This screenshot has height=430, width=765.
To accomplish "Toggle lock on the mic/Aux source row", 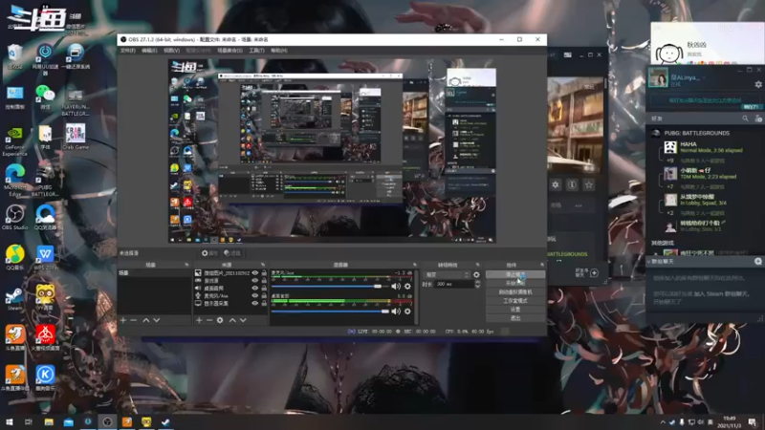I will coord(264,296).
